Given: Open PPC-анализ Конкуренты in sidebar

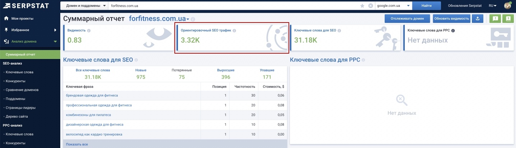Looking at the screenshot, I should coord(15,143).
